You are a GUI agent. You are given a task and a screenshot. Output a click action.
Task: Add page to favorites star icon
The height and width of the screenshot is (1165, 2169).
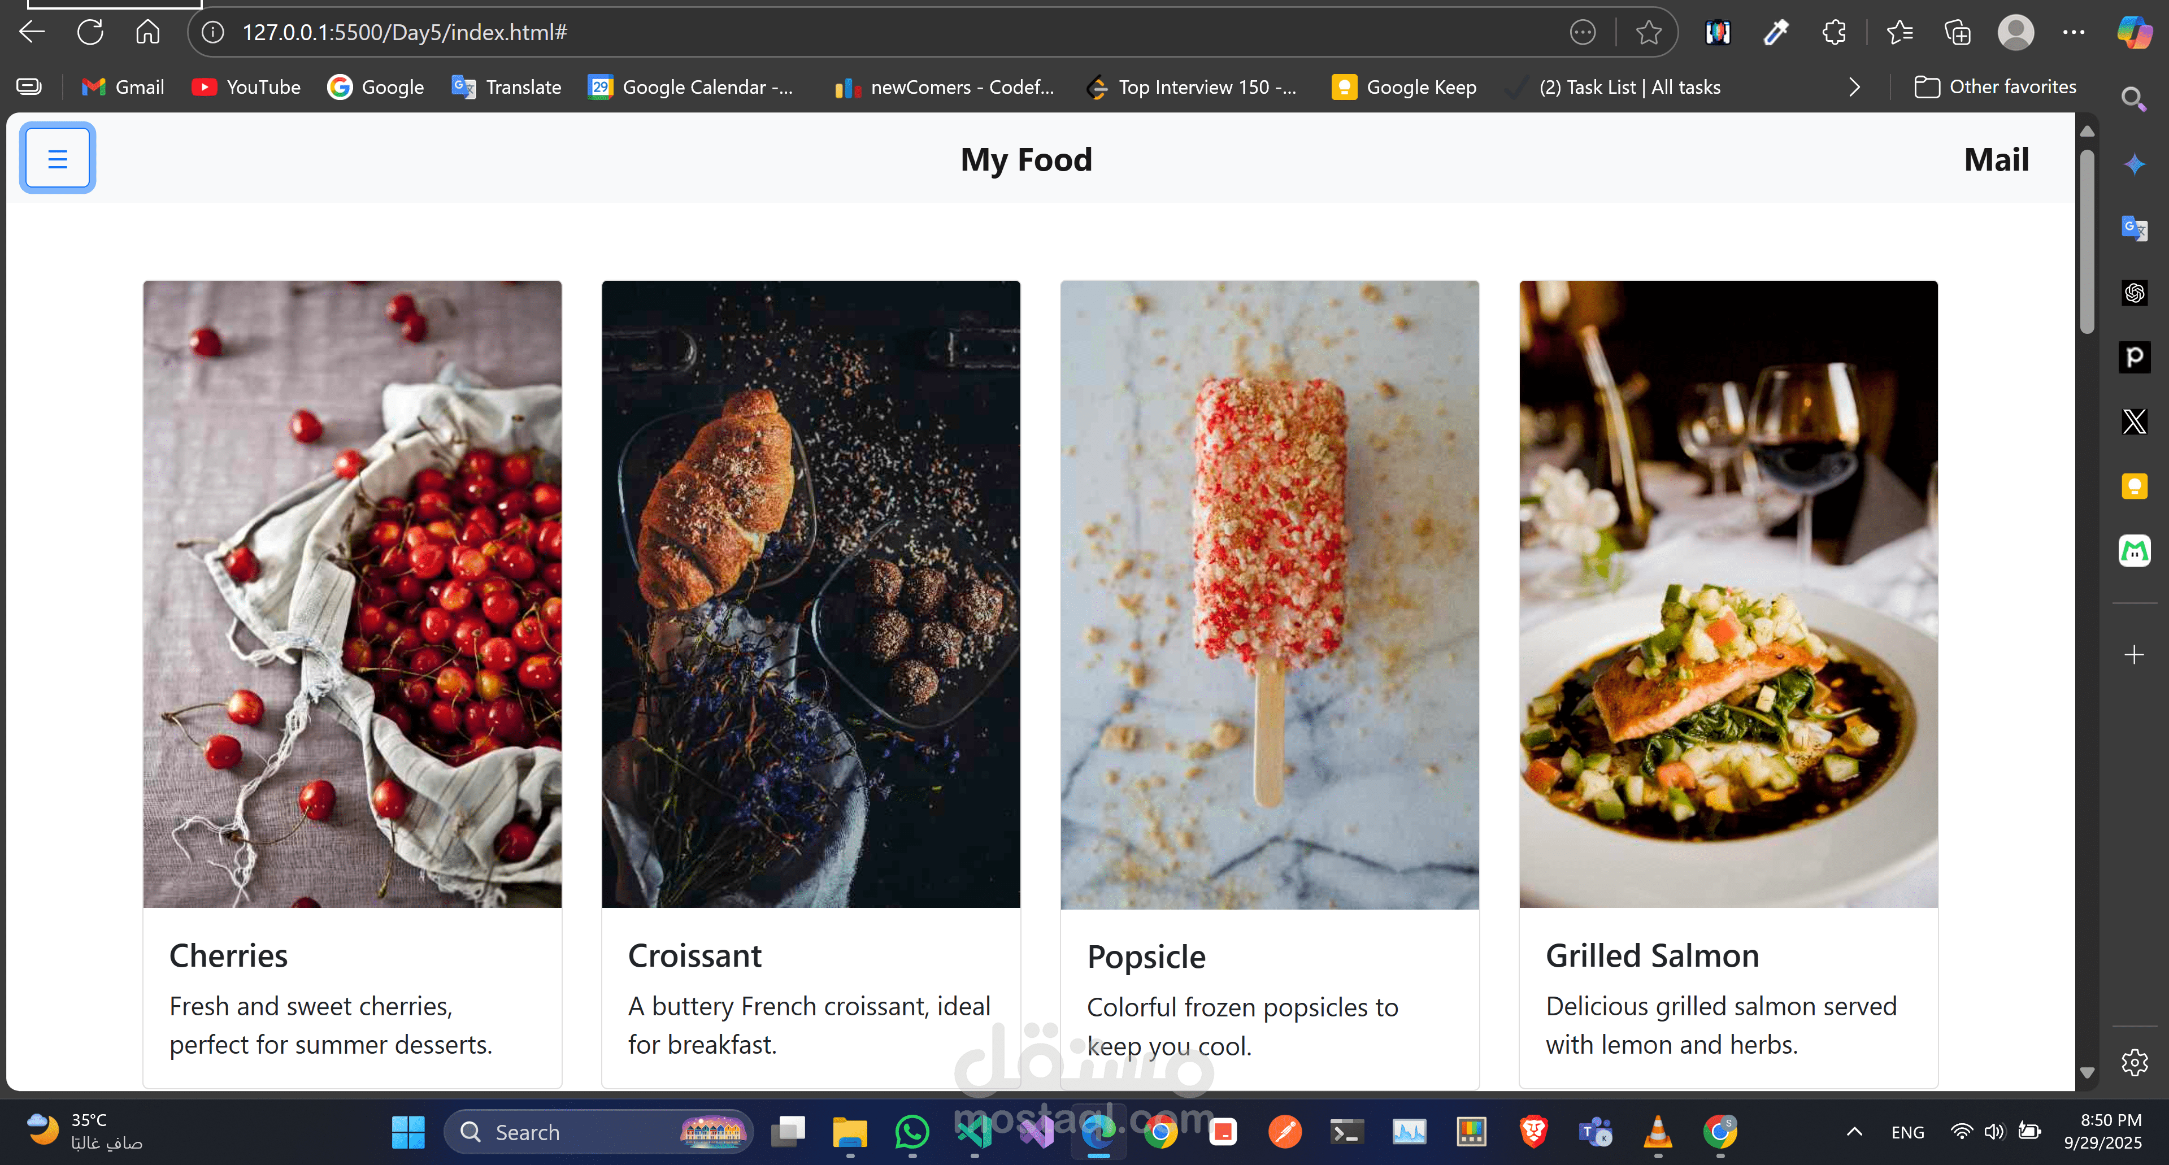[x=1648, y=32]
